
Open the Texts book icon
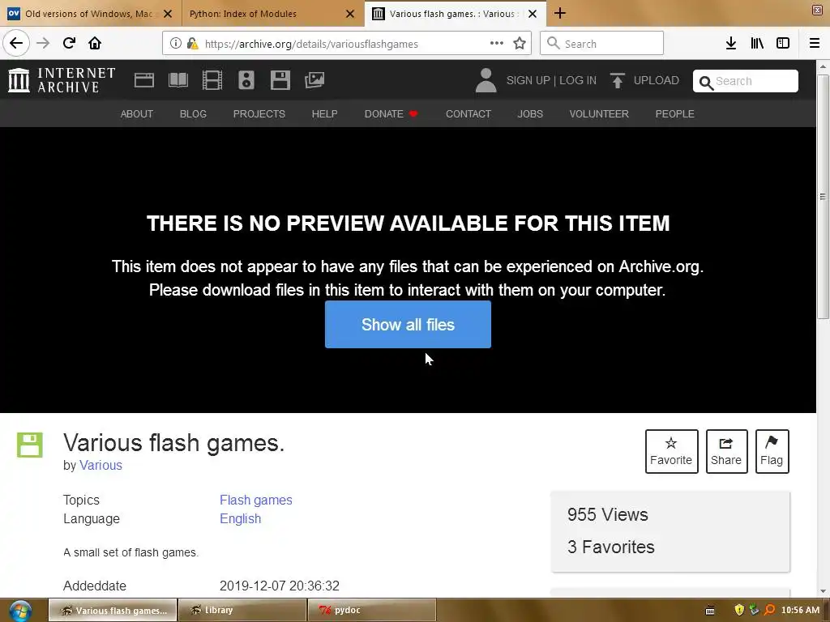click(178, 80)
